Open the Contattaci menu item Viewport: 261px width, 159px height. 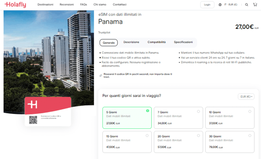coord(120,5)
